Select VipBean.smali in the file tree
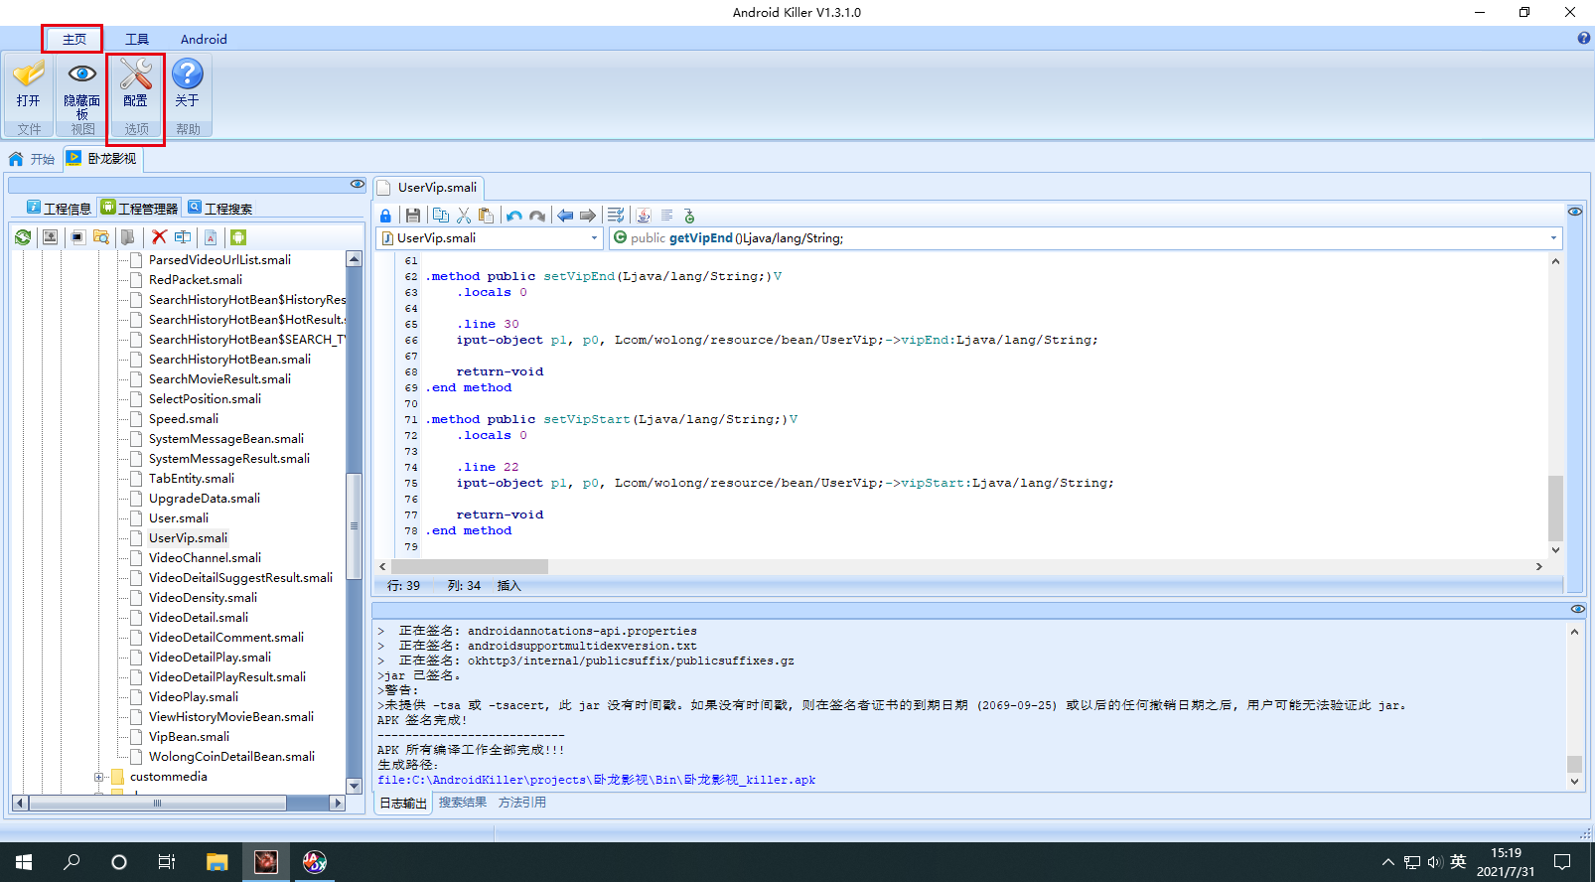The width and height of the screenshot is (1595, 882). 189,737
